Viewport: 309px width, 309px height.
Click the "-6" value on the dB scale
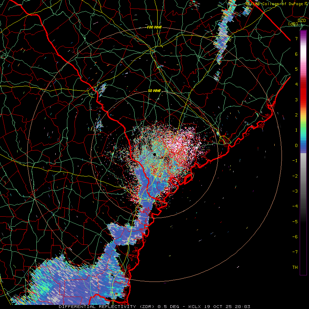click(x=295, y=237)
